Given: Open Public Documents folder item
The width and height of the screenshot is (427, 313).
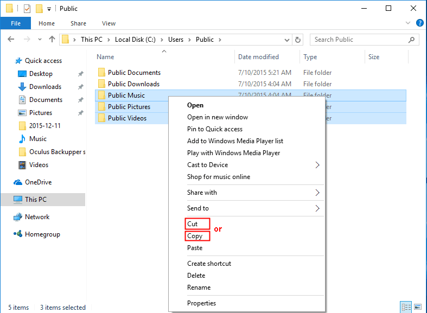Looking at the screenshot, I should [134, 73].
